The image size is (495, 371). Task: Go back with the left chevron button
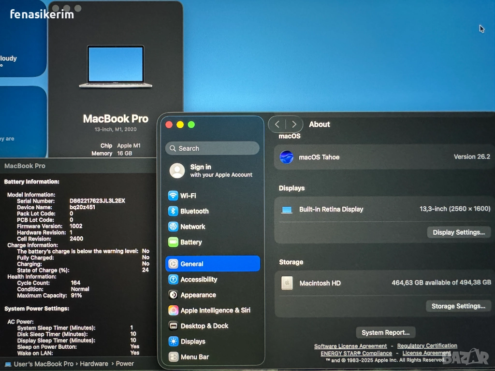[277, 124]
